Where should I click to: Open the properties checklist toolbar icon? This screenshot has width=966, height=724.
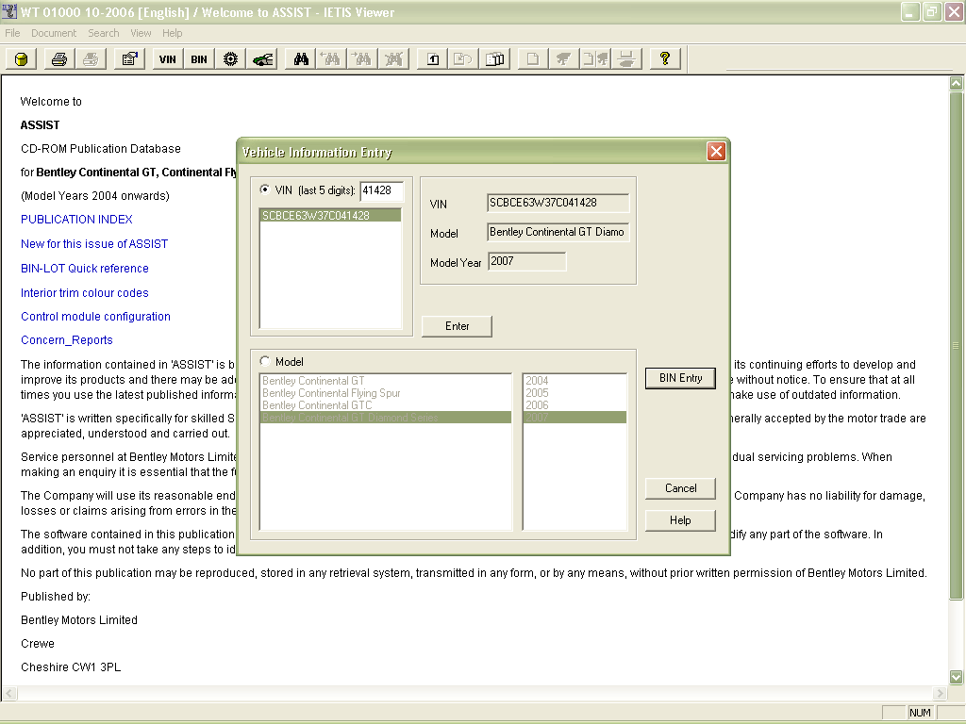(x=129, y=59)
